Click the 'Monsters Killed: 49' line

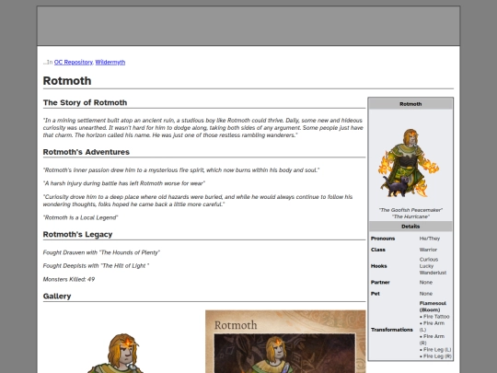[x=69, y=279]
